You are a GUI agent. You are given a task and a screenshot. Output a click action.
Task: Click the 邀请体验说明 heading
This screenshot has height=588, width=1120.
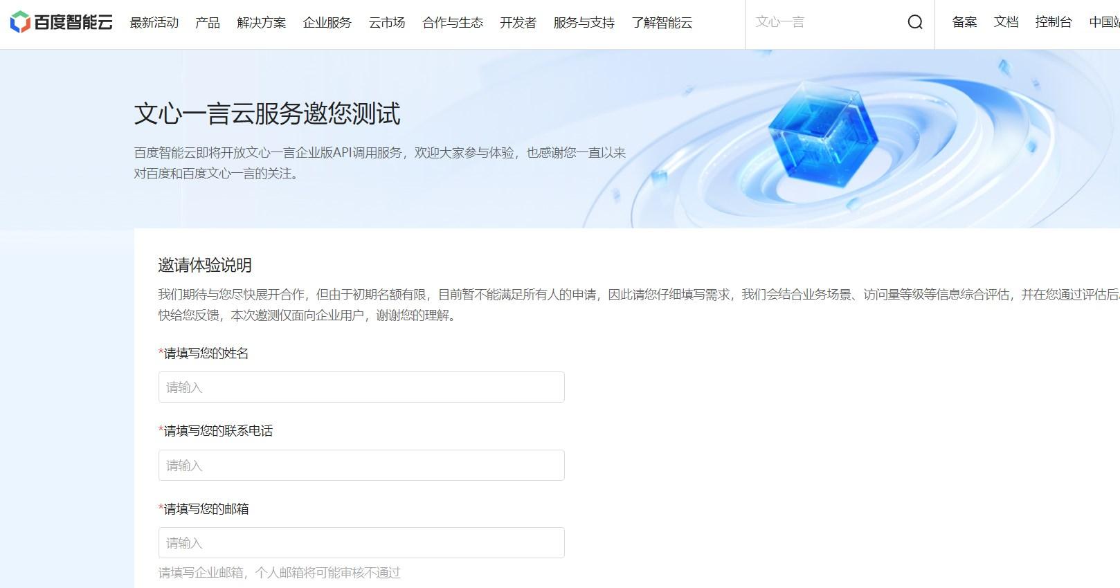[205, 265]
